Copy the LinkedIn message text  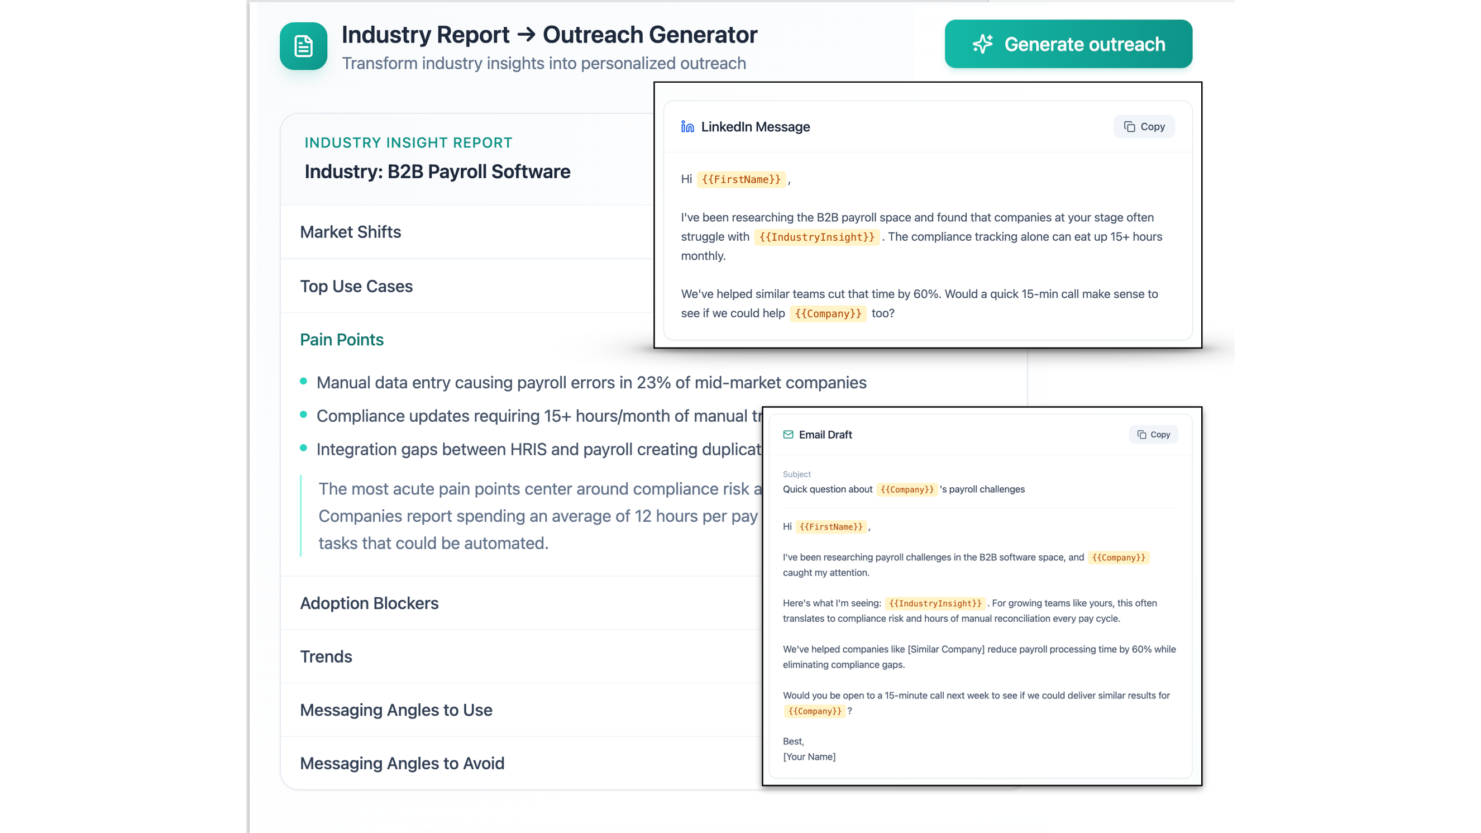(1144, 127)
